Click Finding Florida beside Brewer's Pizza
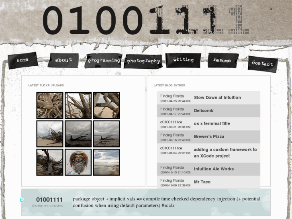292x219 pixels. click(x=172, y=135)
